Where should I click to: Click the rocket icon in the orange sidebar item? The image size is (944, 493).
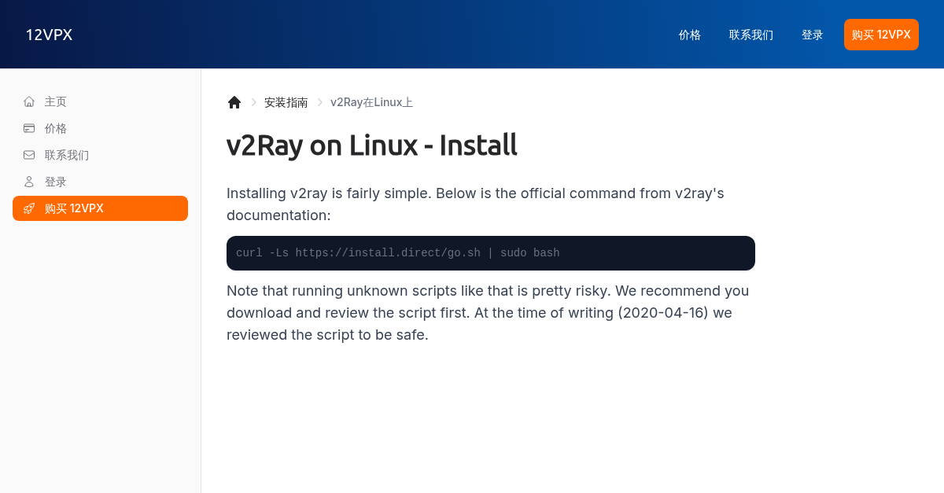pyautogui.click(x=29, y=208)
